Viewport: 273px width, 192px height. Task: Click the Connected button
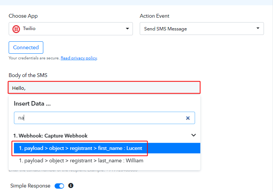click(26, 47)
